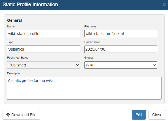Click the Static Profile Information title
Viewport: 168px width, 121px height.
[x=30, y=5]
